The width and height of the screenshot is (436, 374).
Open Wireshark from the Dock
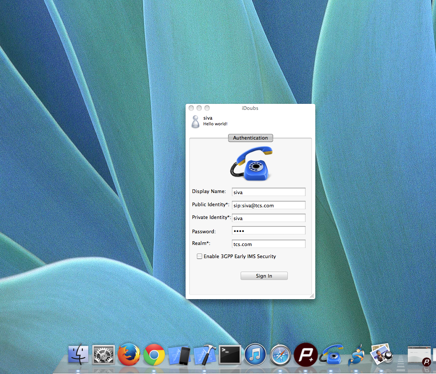click(x=356, y=354)
